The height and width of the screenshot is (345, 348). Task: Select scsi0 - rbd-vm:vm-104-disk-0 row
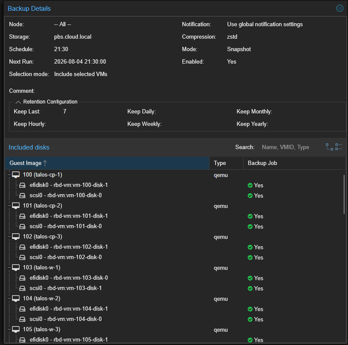(x=176, y=319)
